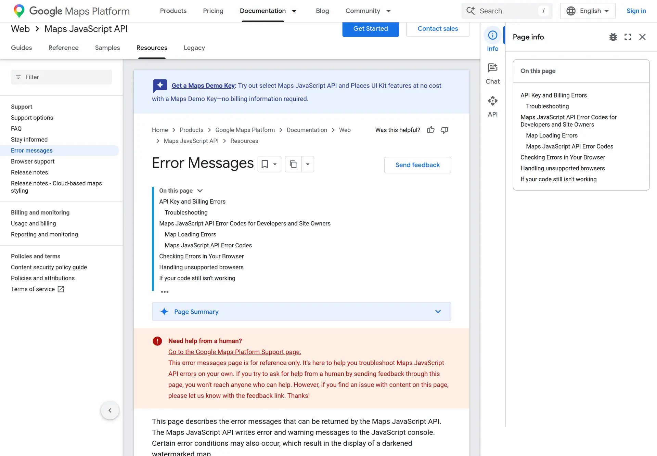Switch to the Samples tab
The height and width of the screenshot is (456, 657).
tap(107, 48)
